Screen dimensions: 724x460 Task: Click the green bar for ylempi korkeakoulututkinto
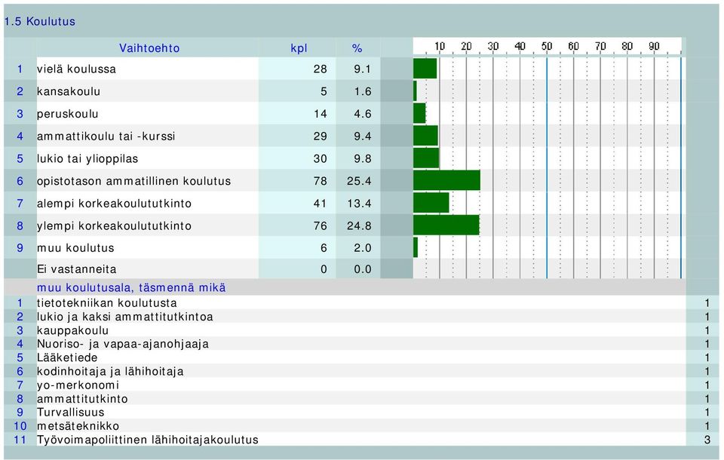click(x=446, y=225)
